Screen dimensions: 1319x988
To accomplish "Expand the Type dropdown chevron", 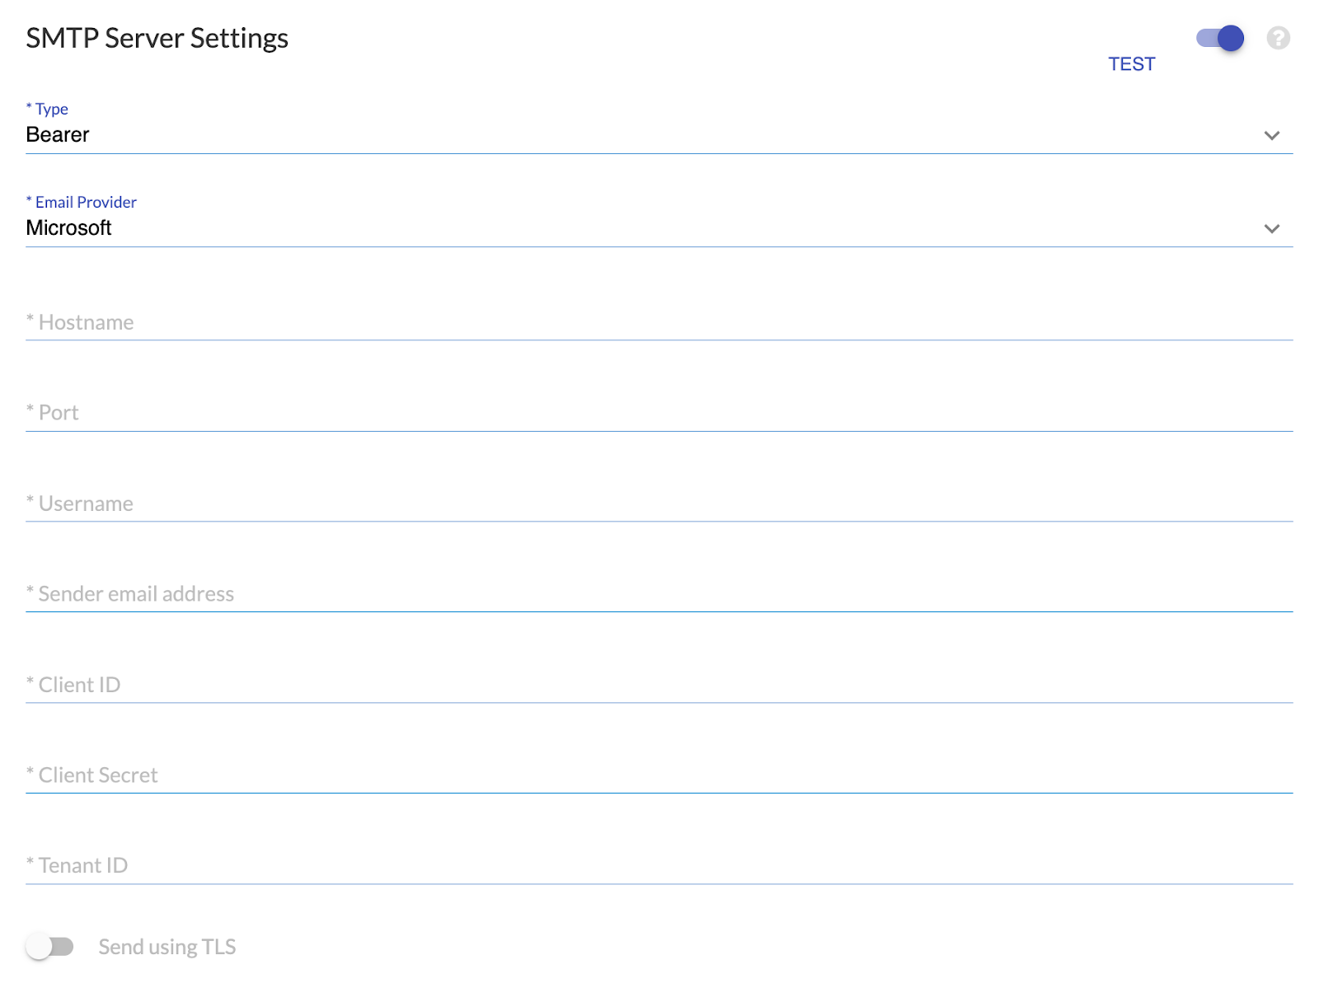I will [1271, 135].
